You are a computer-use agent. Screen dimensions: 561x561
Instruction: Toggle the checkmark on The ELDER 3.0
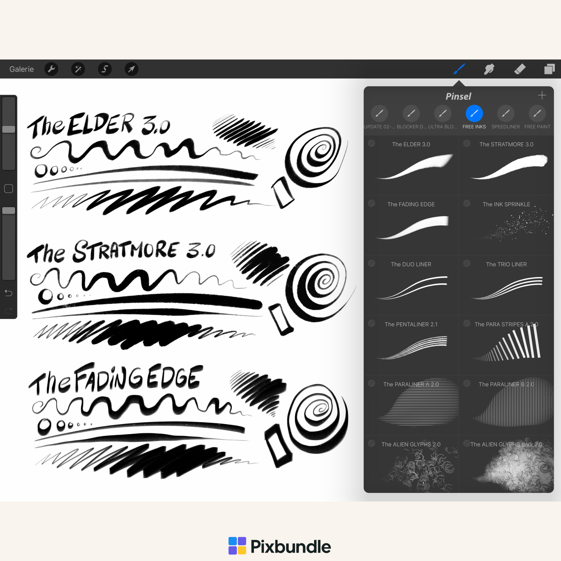pyautogui.click(x=371, y=143)
